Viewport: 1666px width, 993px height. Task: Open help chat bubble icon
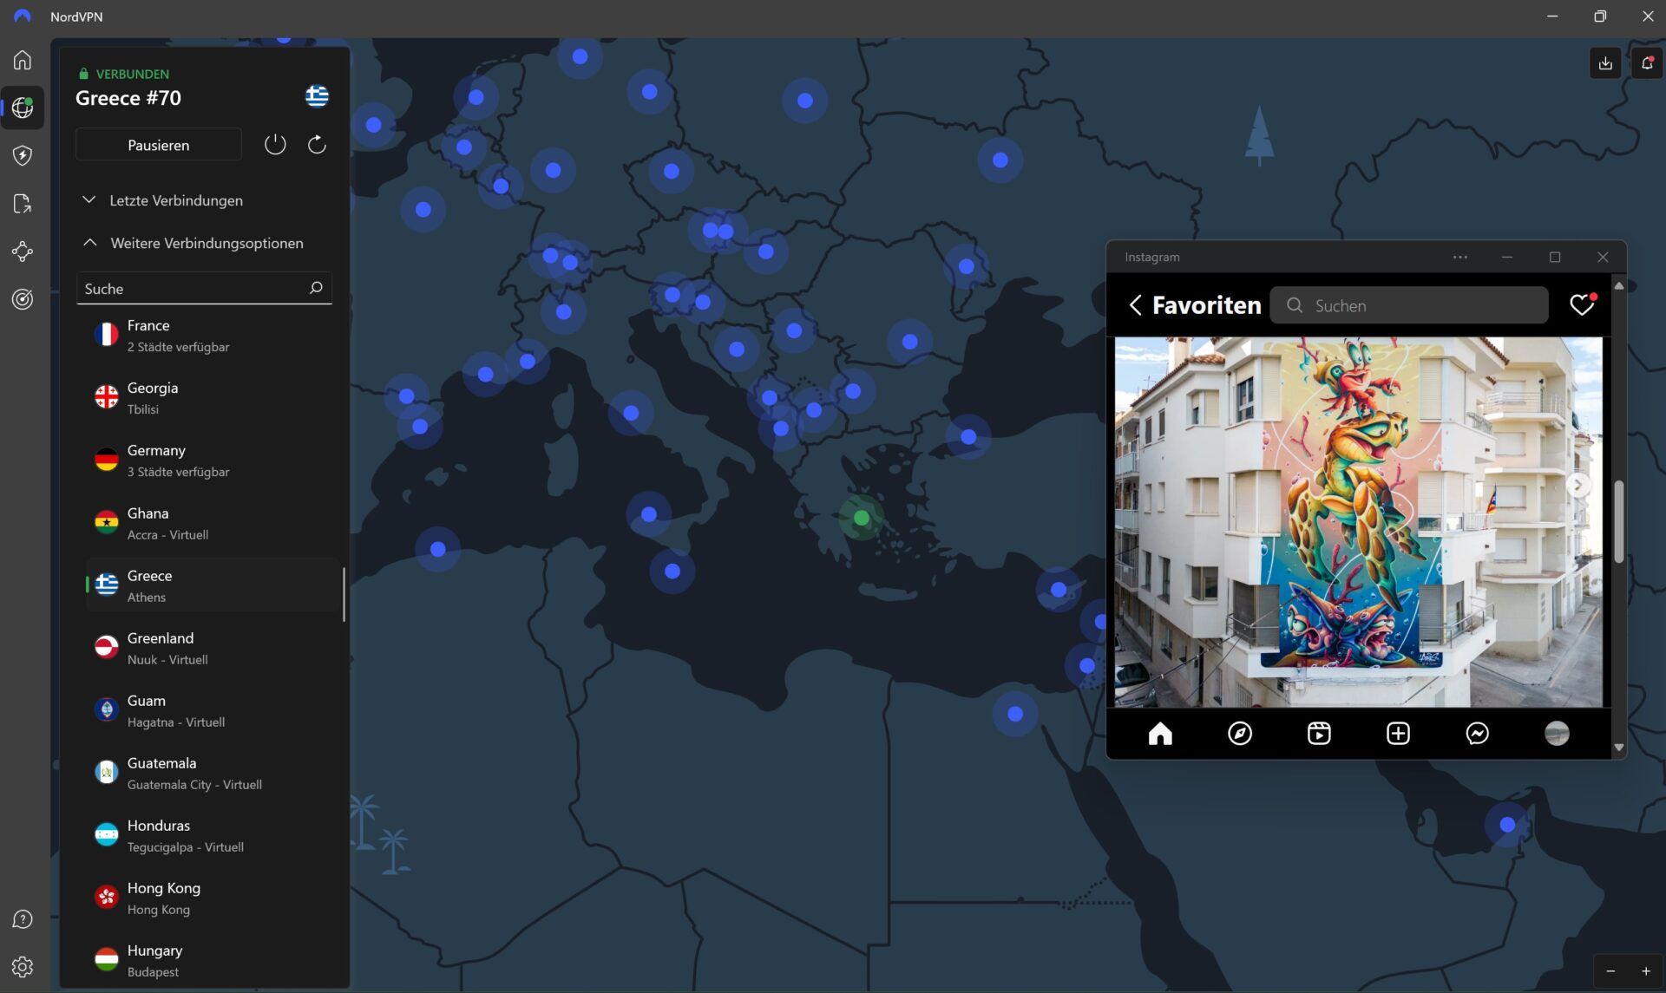point(23,919)
